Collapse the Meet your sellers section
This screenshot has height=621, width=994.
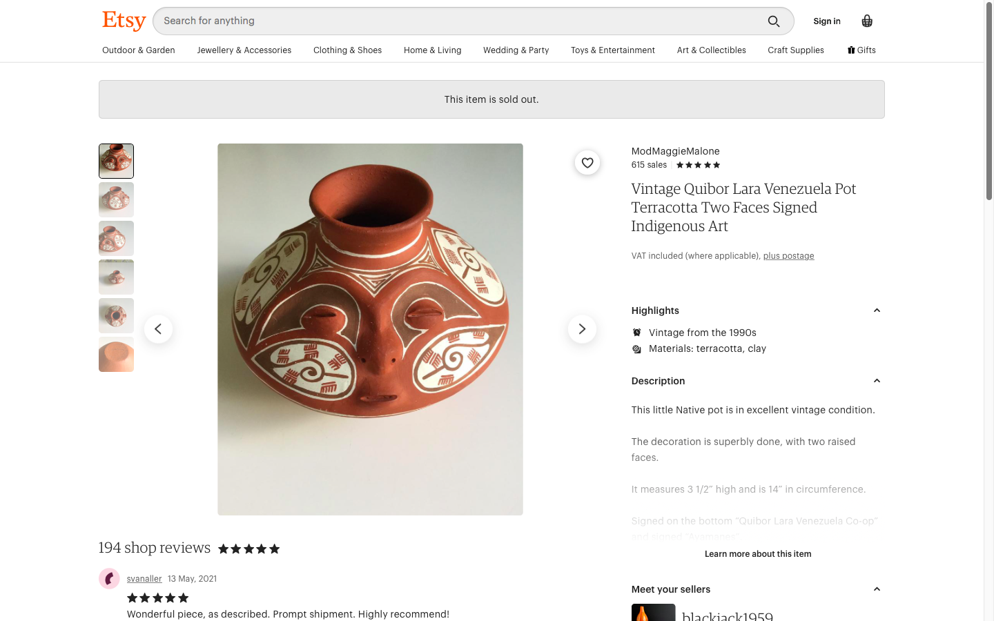[x=877, y=589]
